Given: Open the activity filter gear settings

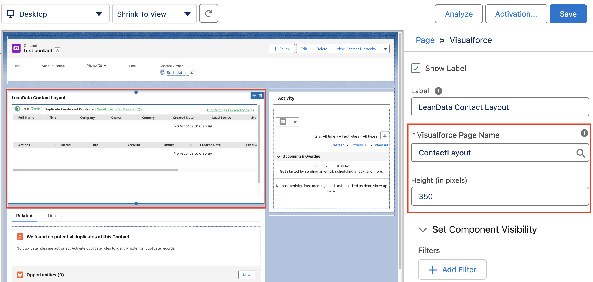Looking at the screenshot, I should point(385,136).
